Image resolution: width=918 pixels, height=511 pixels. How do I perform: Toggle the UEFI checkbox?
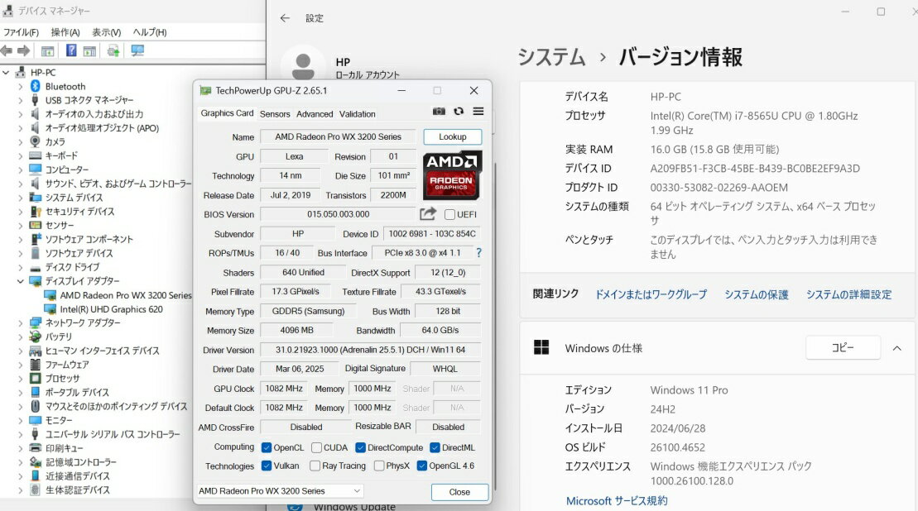pos(450,215)
